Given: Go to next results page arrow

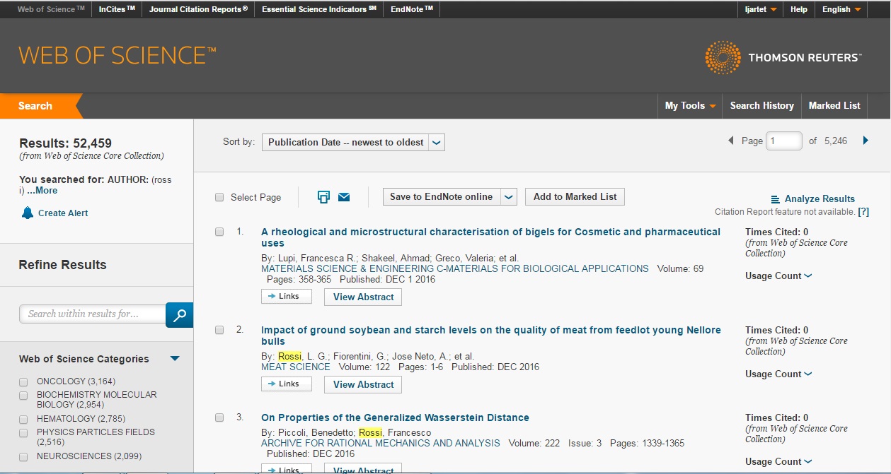Looking at the screenshot, I should point(865,141).
